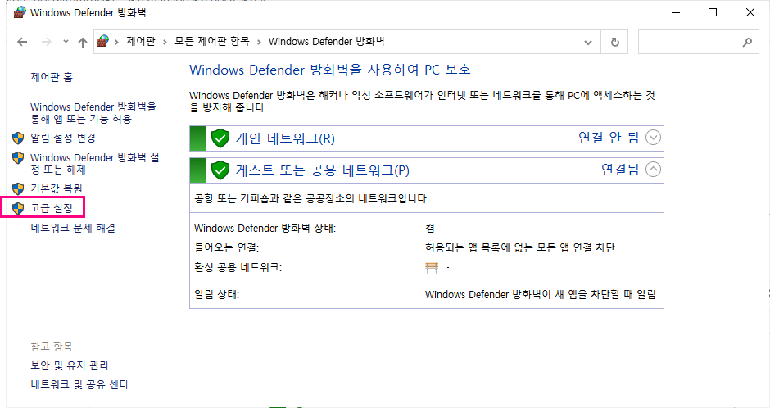Click shield icon beside 고급 설정

[x=18, y=208]
